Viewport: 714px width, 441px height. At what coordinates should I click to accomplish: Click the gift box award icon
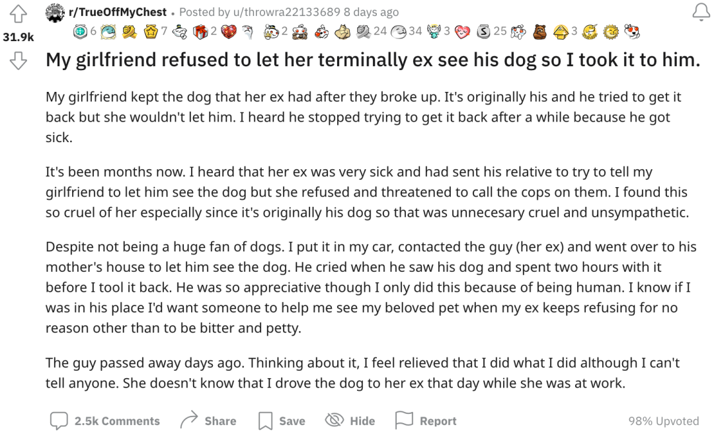[200, 32]
